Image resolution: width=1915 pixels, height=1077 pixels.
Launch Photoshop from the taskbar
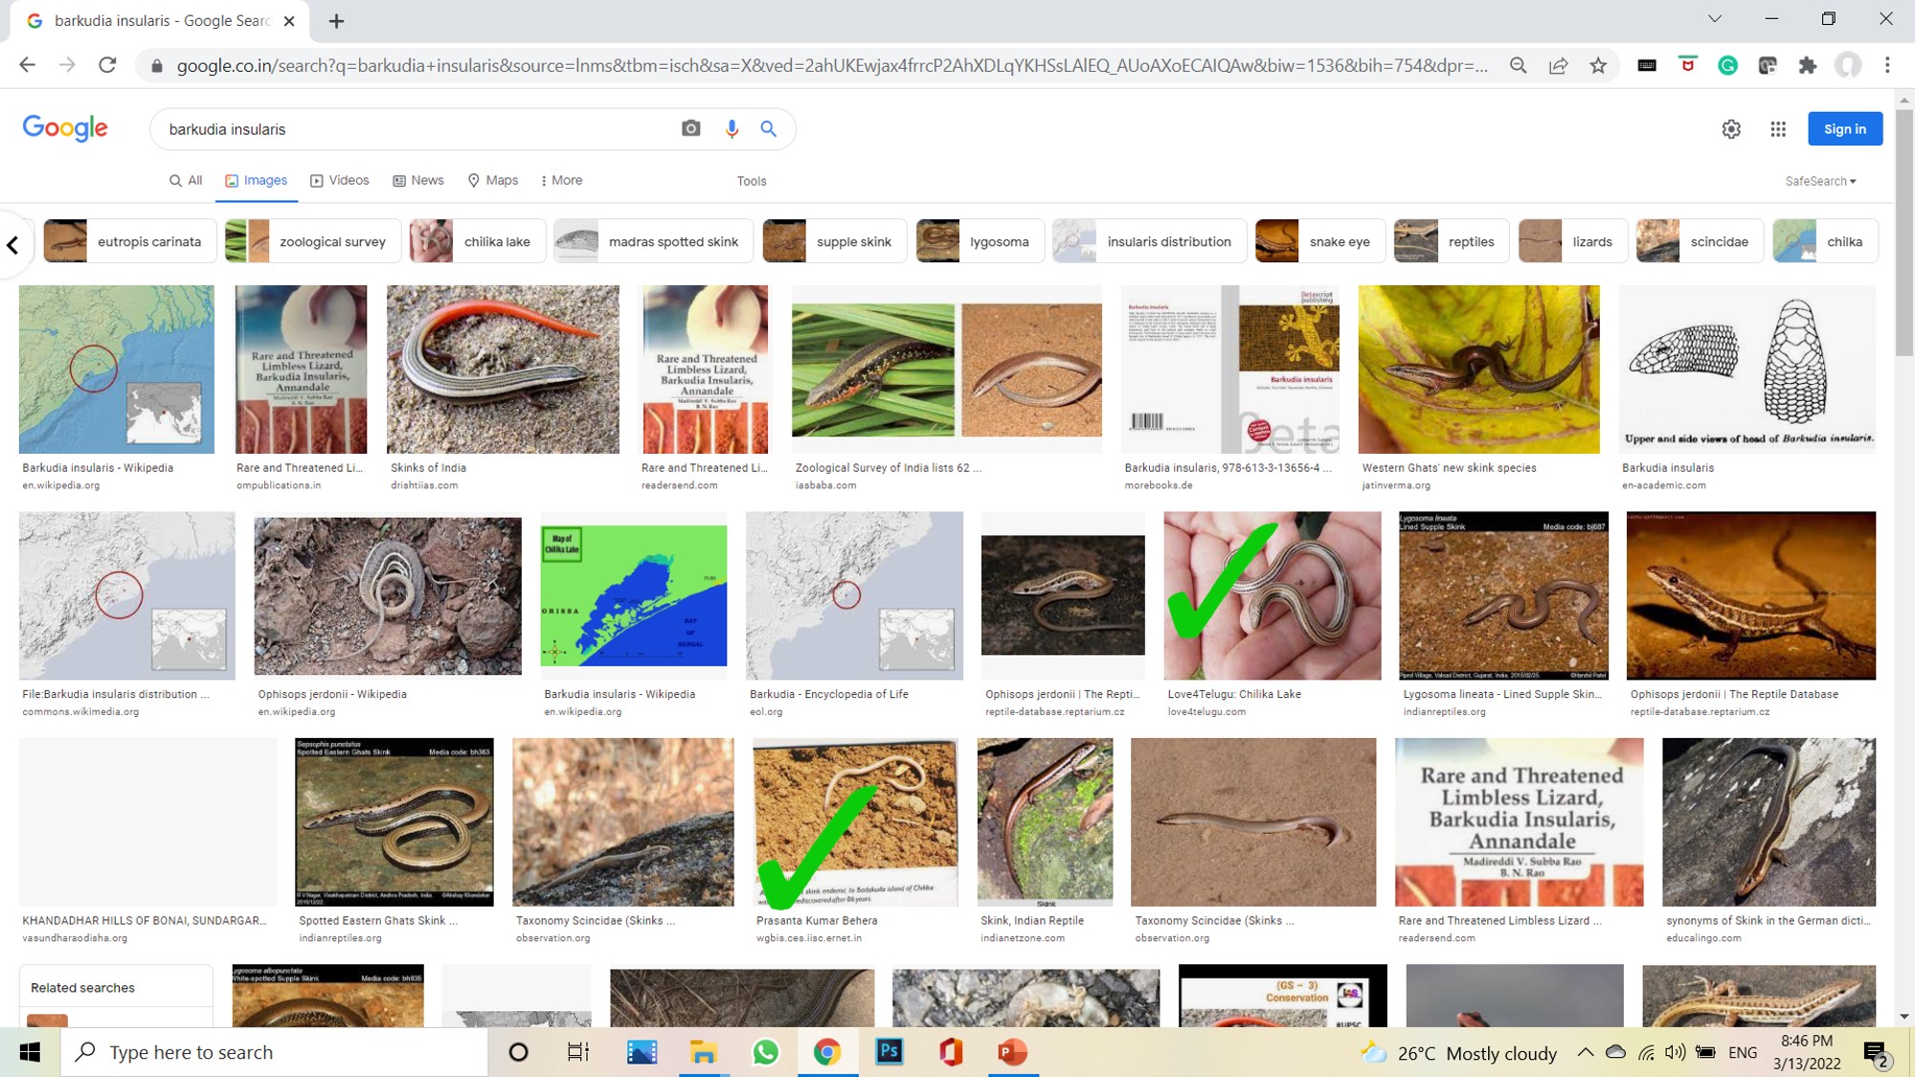click(890, 1052)
